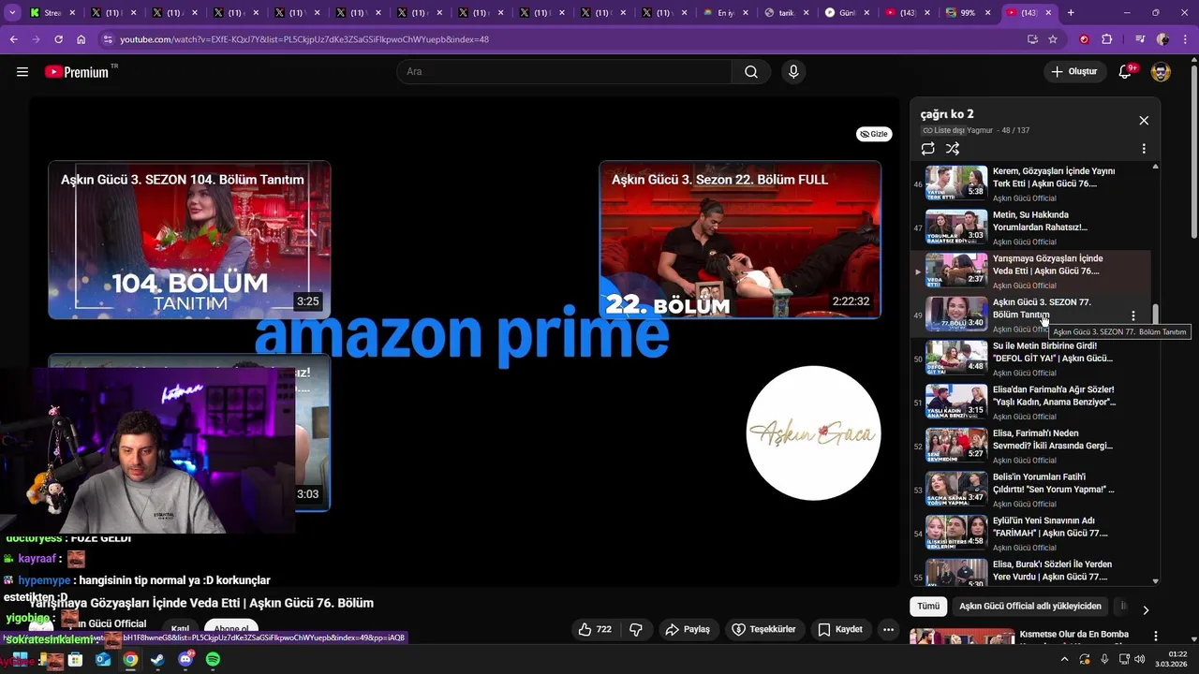
Task: Play Metin, Su Hakkında Yorumlardan Rahatsız video
Action: click(1032, 227)
